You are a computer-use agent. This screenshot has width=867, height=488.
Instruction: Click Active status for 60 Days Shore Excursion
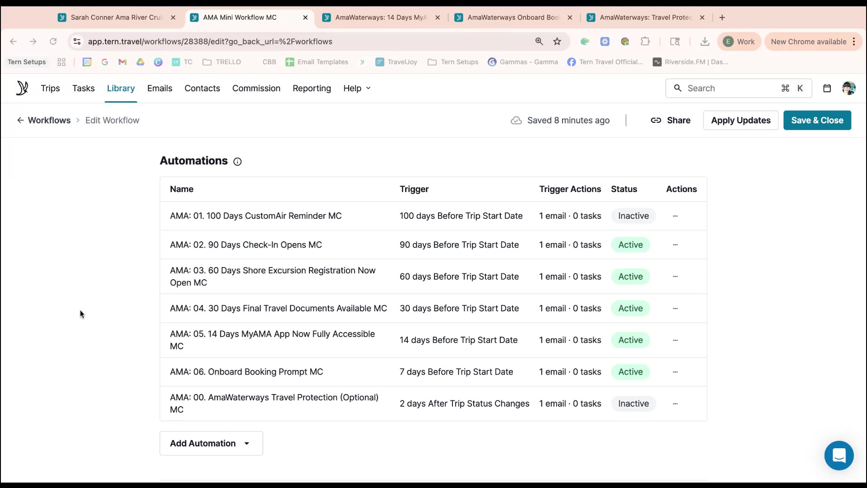[x=630, y=277]
